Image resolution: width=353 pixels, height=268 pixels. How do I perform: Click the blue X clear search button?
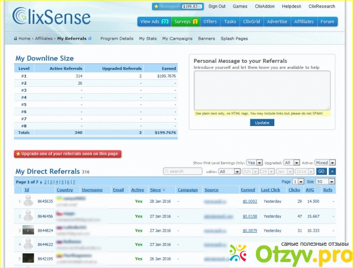pos(332,171)
